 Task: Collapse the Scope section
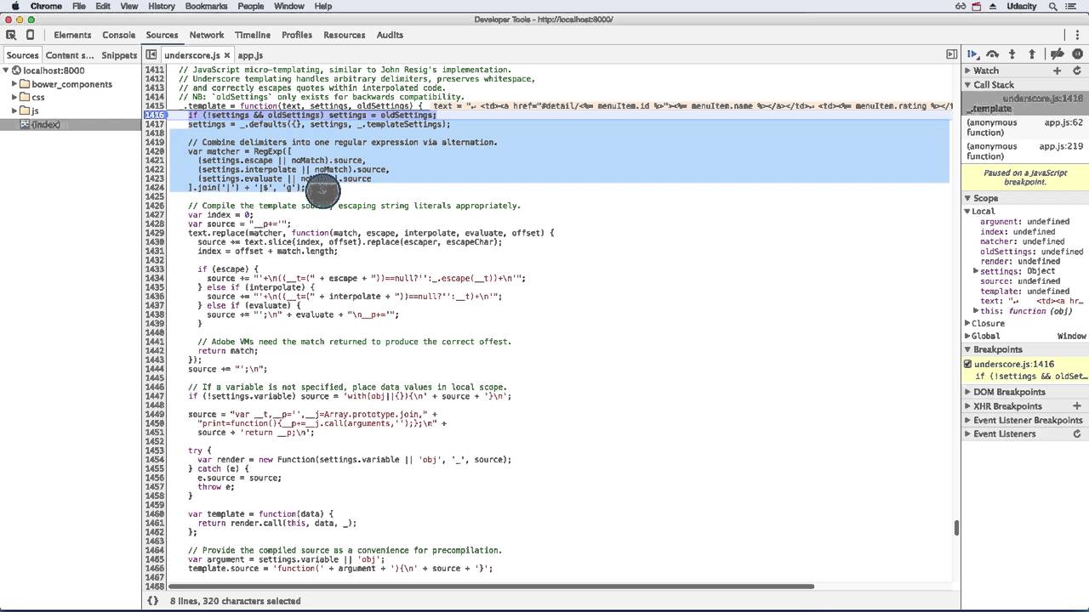[x=967, y=198]
